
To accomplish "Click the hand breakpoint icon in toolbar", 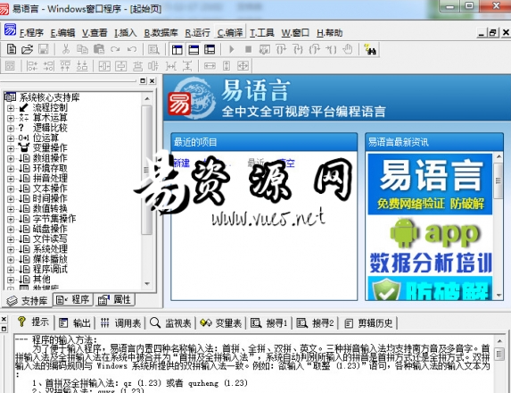I will click(x=348, y=49).
